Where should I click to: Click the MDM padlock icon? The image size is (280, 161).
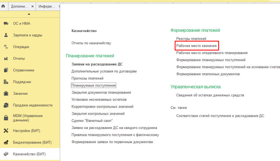click(x=6, y=118)
